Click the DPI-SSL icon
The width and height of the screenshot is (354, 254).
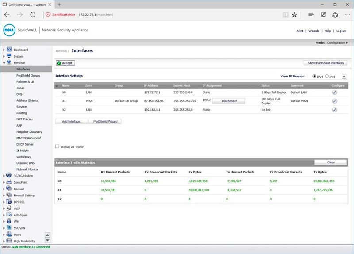pos(9,201)
